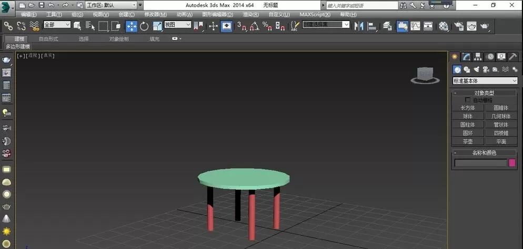Switch to 对象绘制 ribbon tab
This screenshot has height=249, width=523.
tap(119, 39)
